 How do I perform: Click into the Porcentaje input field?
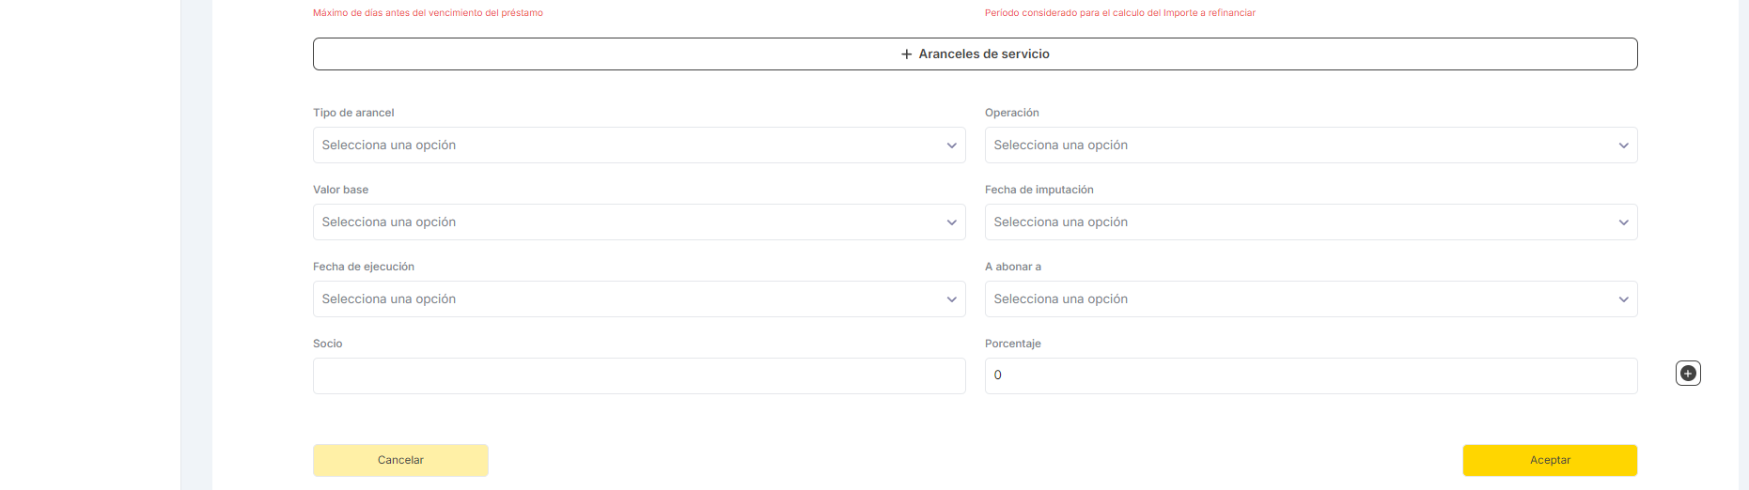(x=1310, y=375)
